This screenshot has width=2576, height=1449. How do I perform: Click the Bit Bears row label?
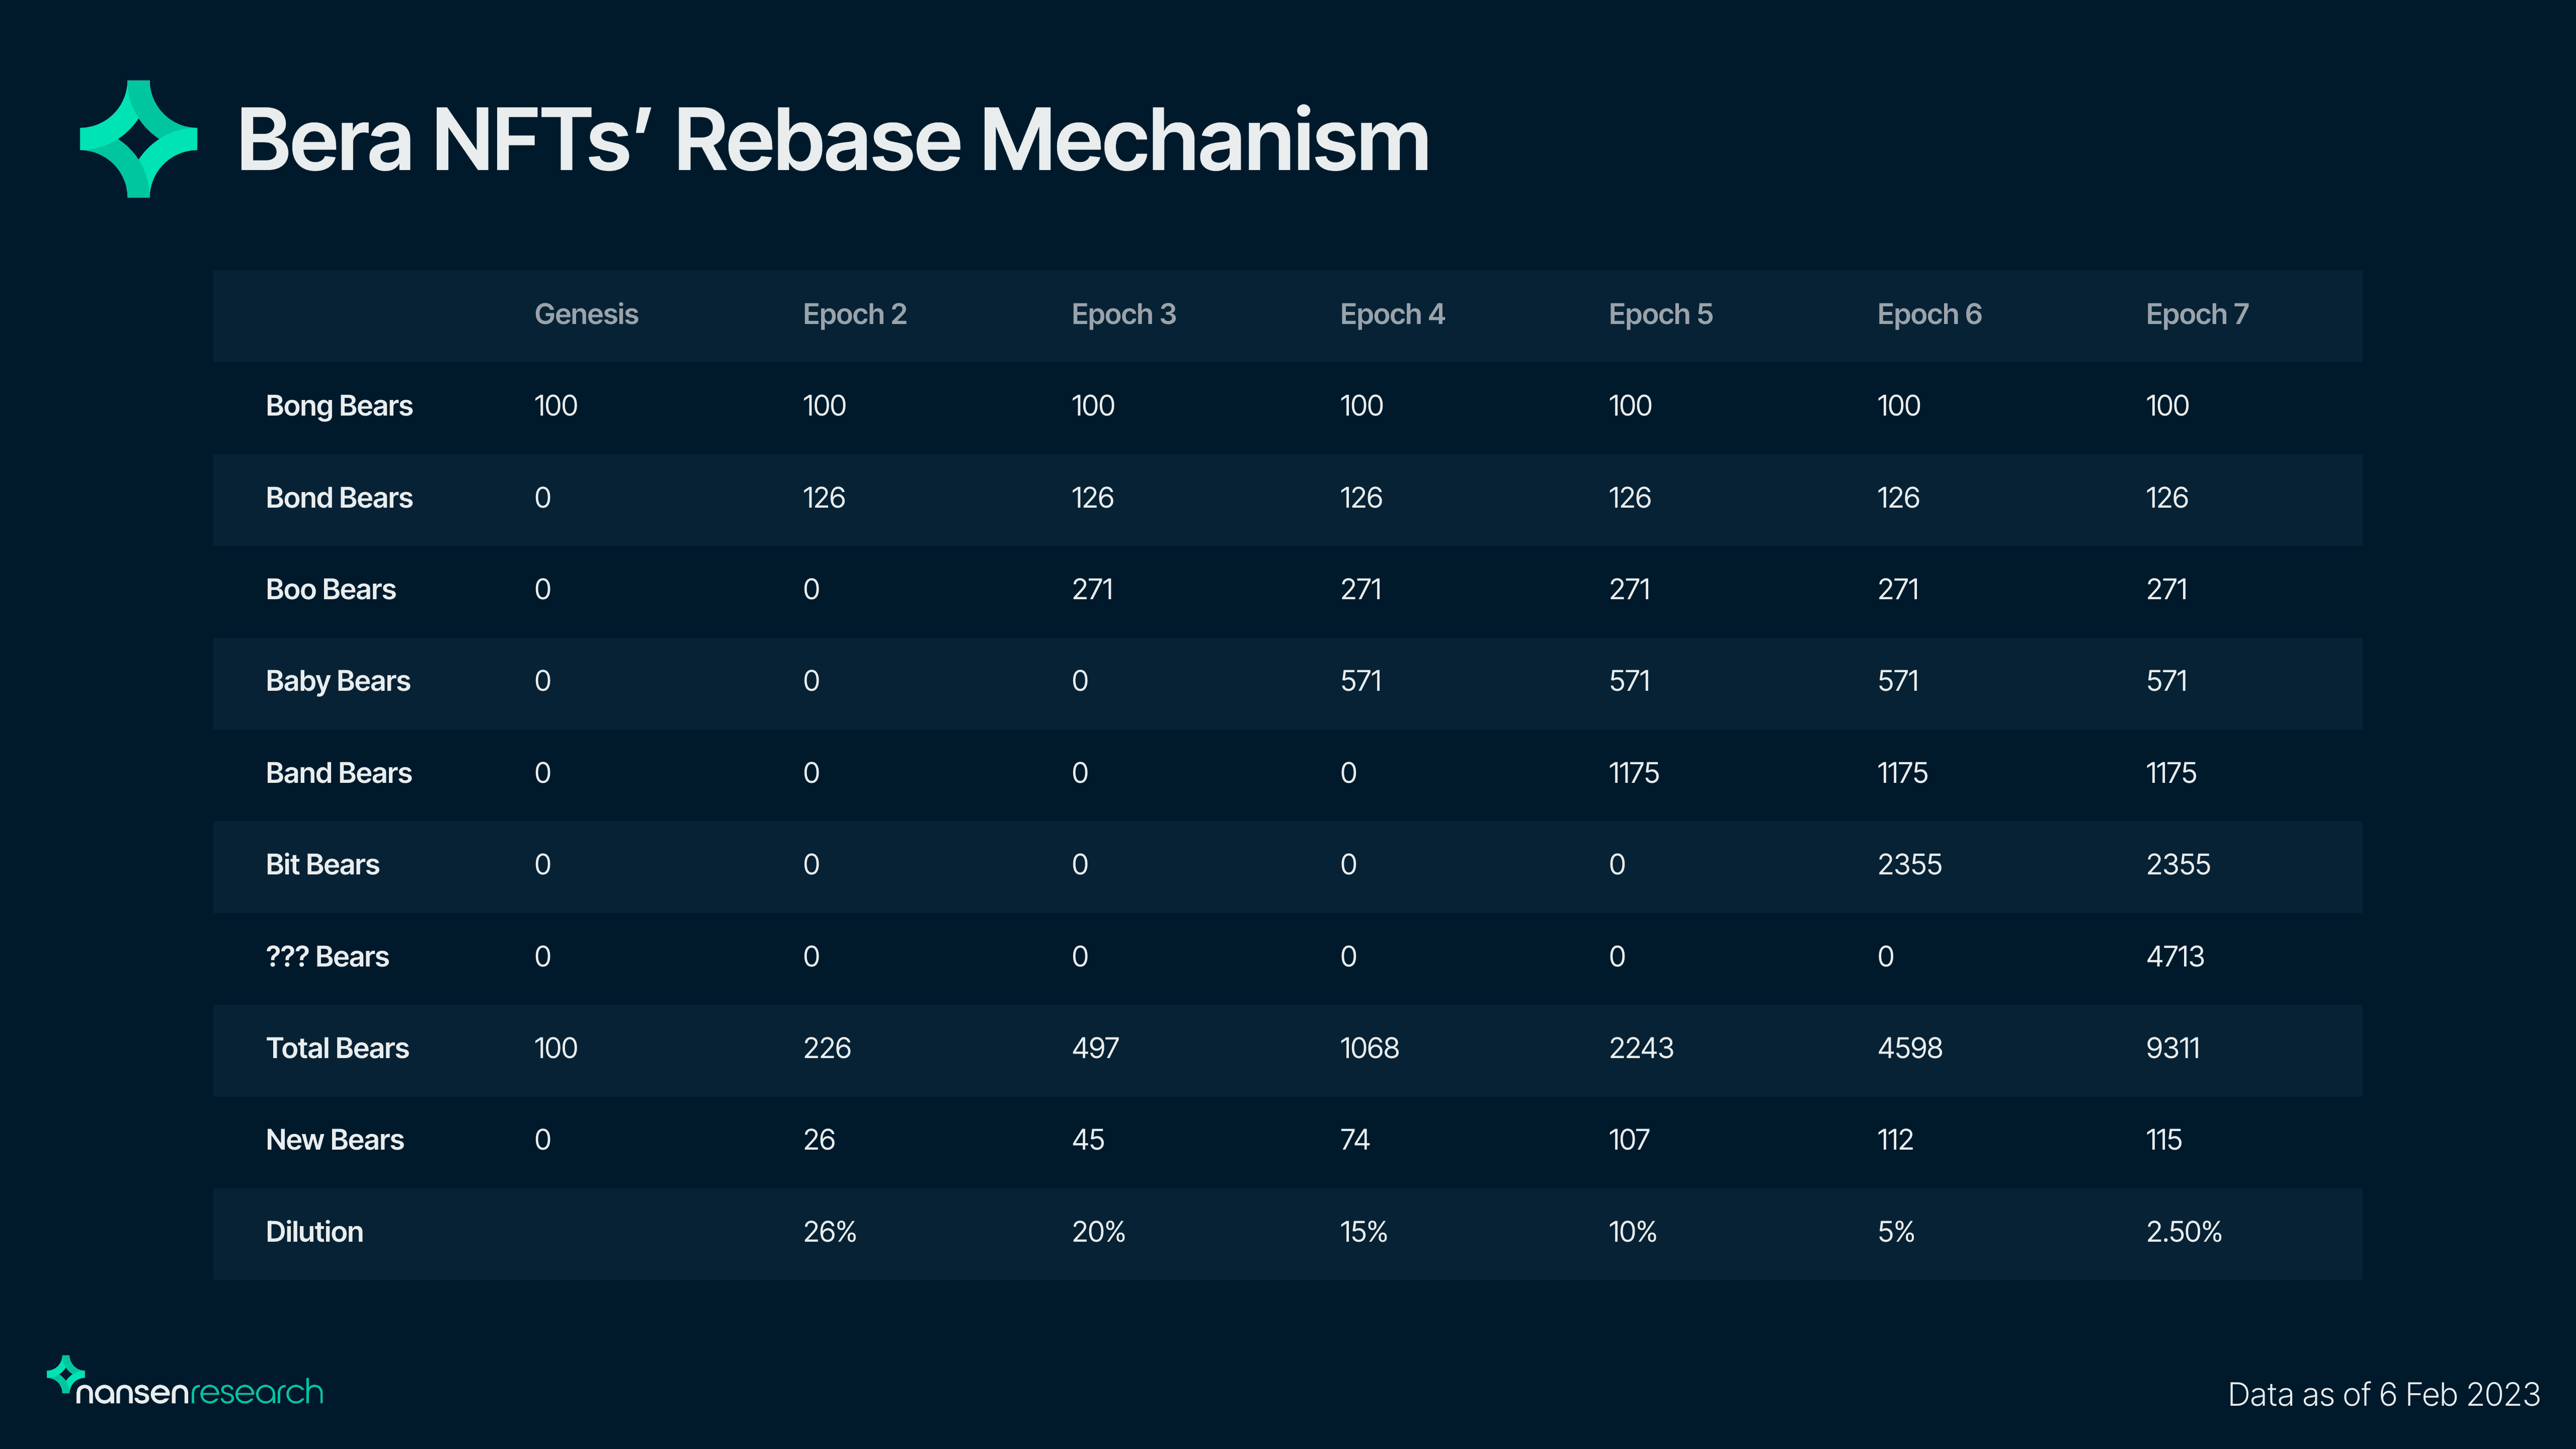tap(323, 865)
